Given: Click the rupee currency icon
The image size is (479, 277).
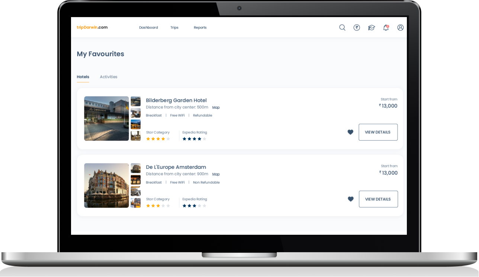Looking at the screenshot, I should point(357,27).
